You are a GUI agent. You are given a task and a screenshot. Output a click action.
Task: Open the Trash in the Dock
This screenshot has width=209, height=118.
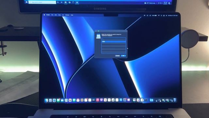(x=175, y=100)
